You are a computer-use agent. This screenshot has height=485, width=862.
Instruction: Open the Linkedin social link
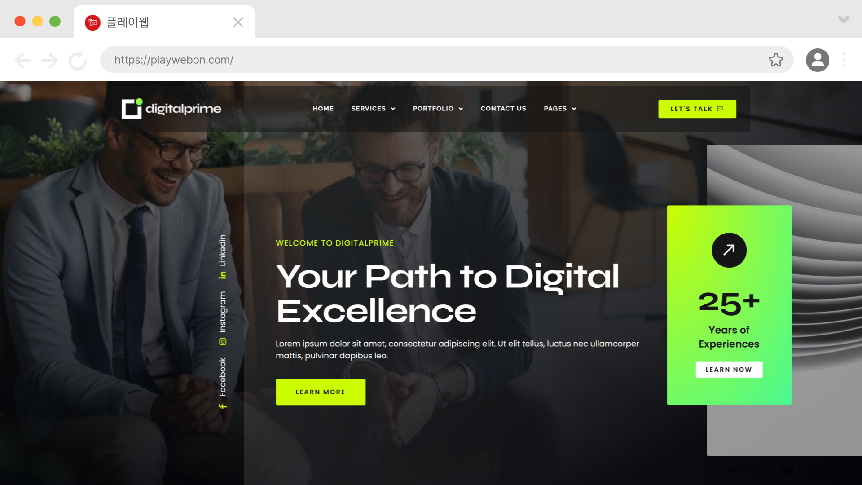click(222, 256)
